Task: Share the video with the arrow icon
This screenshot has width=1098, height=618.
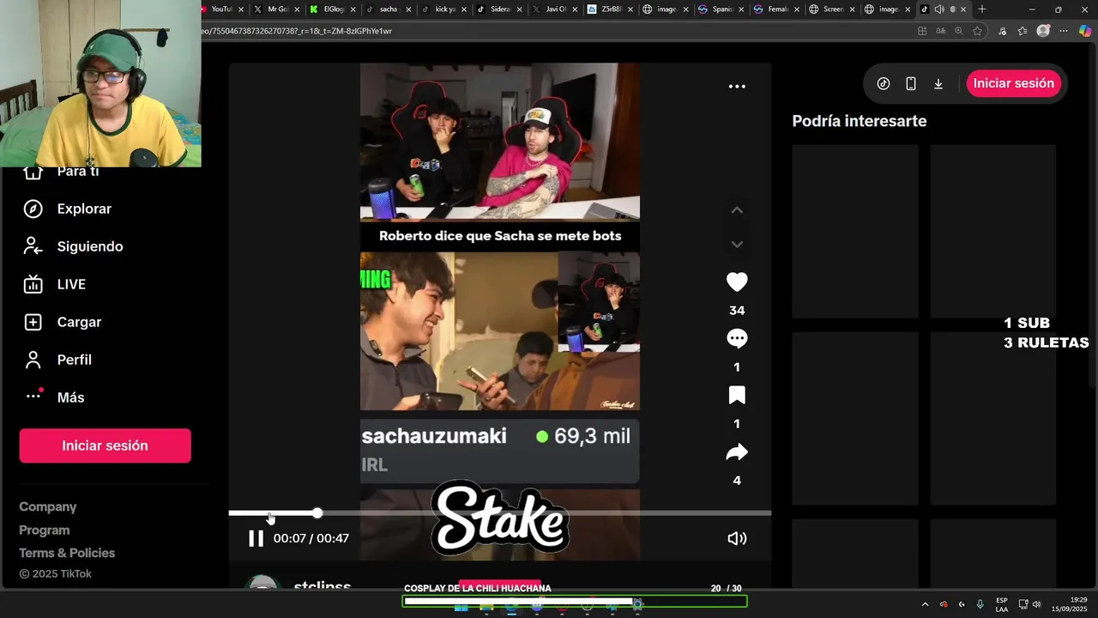Action: point(737,451)
